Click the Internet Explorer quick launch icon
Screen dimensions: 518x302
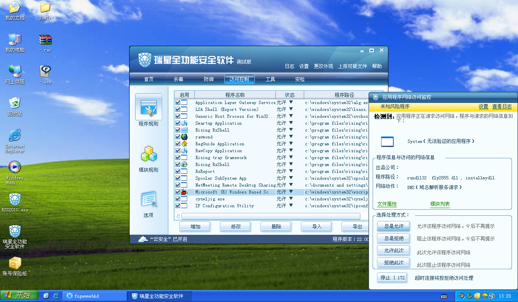tap(56, 296)
